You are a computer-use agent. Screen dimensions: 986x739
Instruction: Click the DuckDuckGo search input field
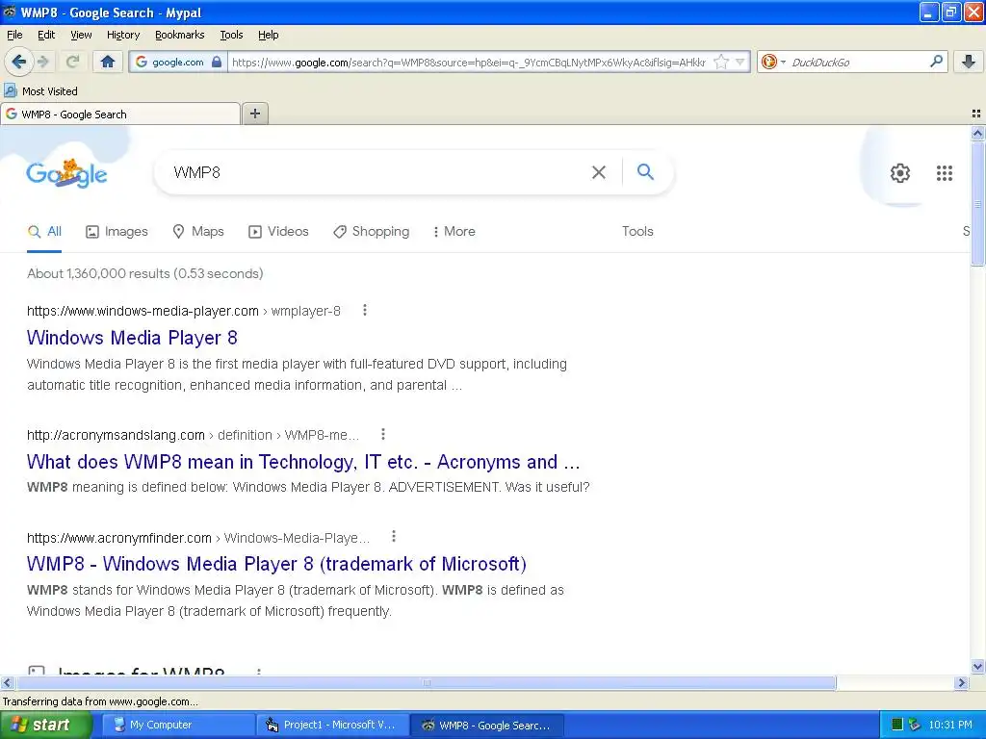click(856, 62)
